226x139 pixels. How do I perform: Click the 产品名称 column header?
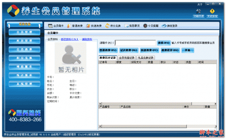click(x=151, y=107)
